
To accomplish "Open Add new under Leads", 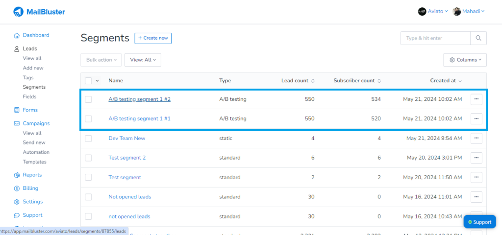I will tap(33, 68).
